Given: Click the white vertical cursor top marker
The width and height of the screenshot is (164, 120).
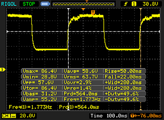Looking at the screenshot, I should pyautogui.click(x=68, y=9).
